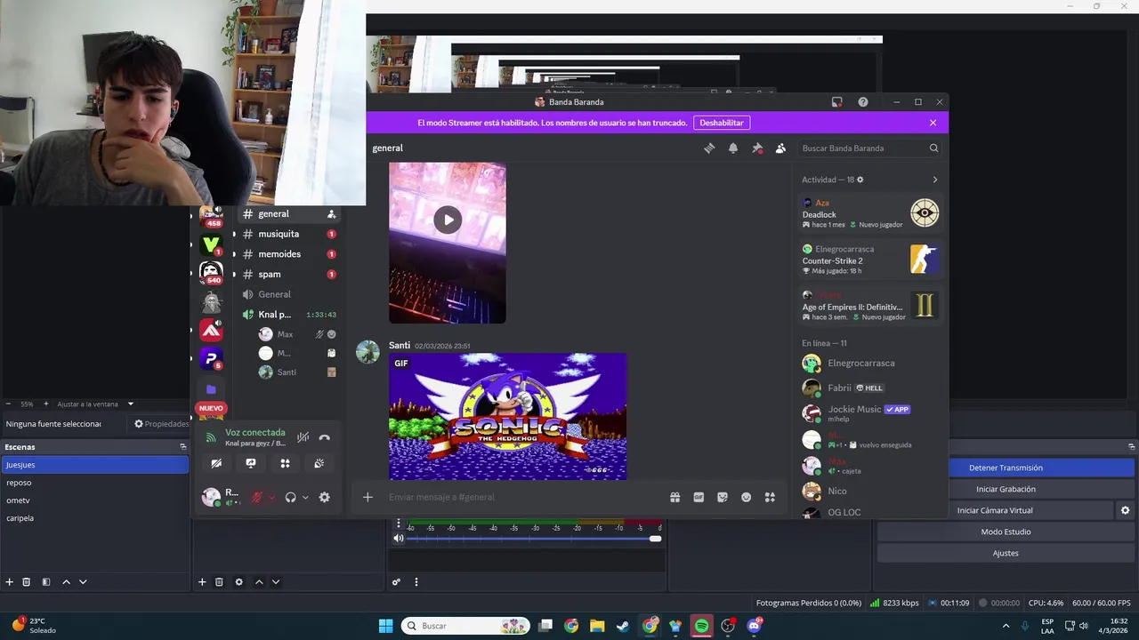1139x640 pixels.
Task: Open Counter-Strike 2 activity card
Action: (x=870, y=260)
